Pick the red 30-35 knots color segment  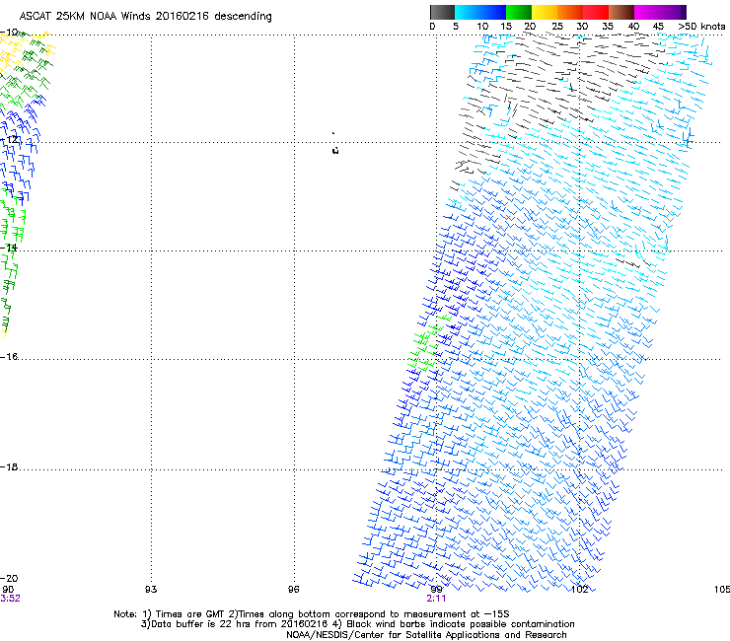pos(596,12)
